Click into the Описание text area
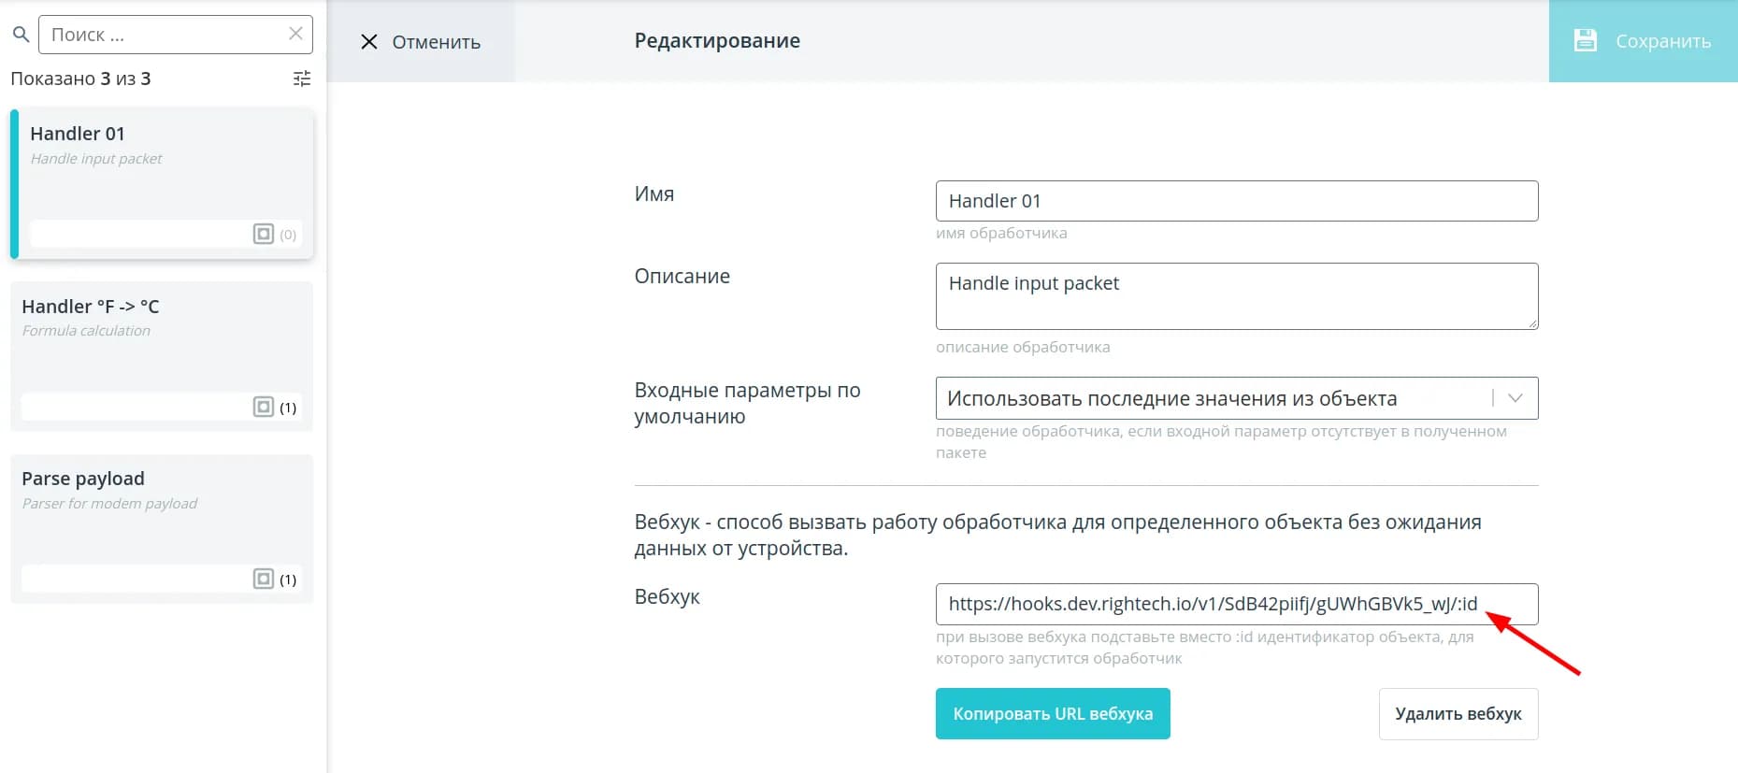The width and height of the screenshot is (1738, 773). tap(1236, 295)
